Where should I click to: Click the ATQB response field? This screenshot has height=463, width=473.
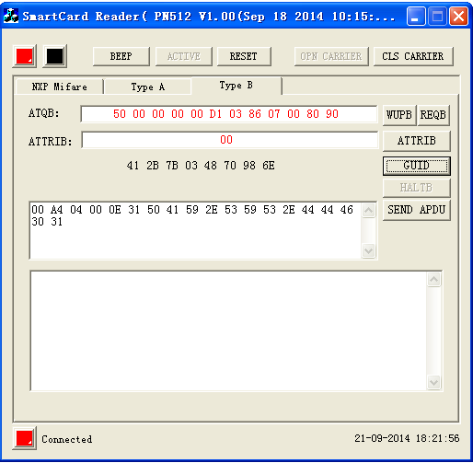coord(229,114)
